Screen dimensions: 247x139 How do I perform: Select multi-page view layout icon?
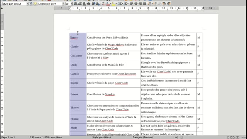pos(232,137)
